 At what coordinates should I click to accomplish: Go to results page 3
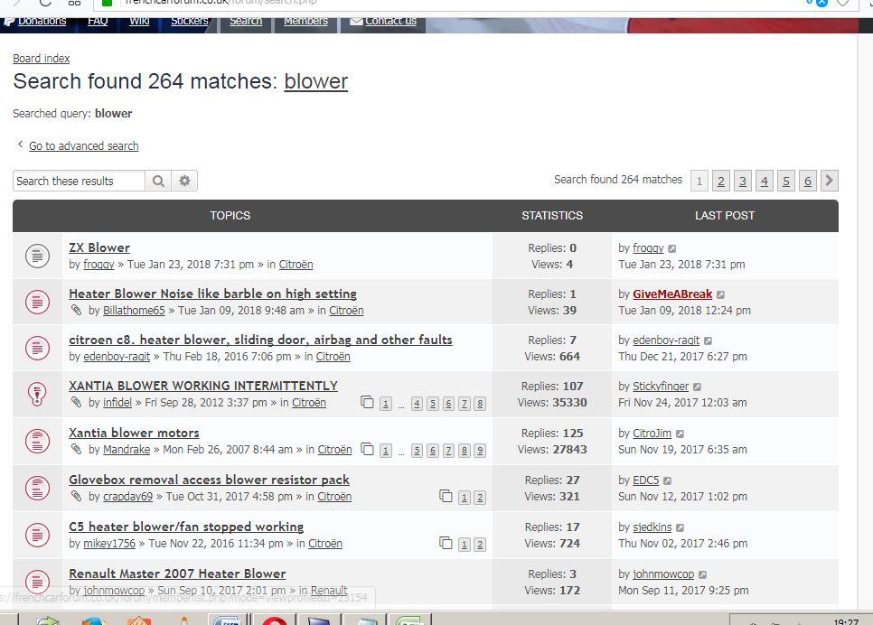(x=742, y=181)
